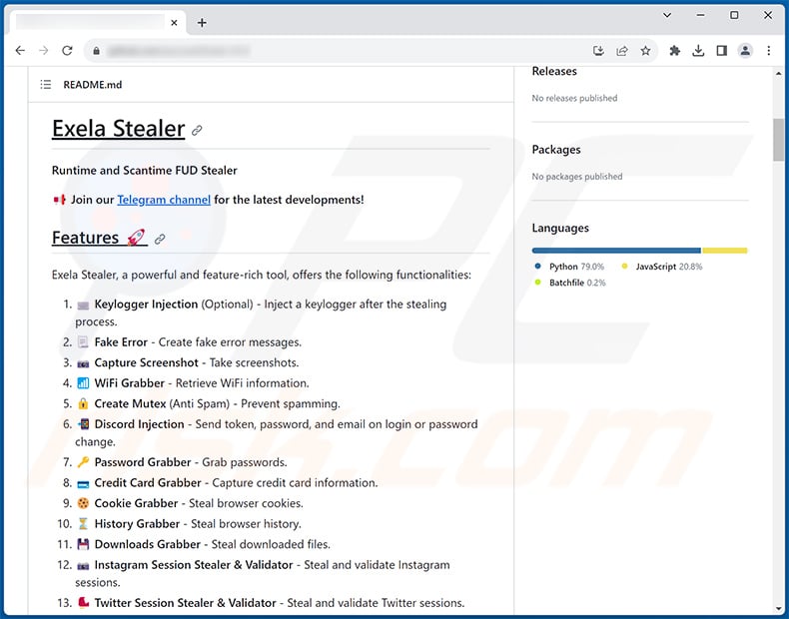The width and height of the screenshot is (789, 619).
Task: Click the yellow JavaScript segment of language bar
Action: pos(725,251)
